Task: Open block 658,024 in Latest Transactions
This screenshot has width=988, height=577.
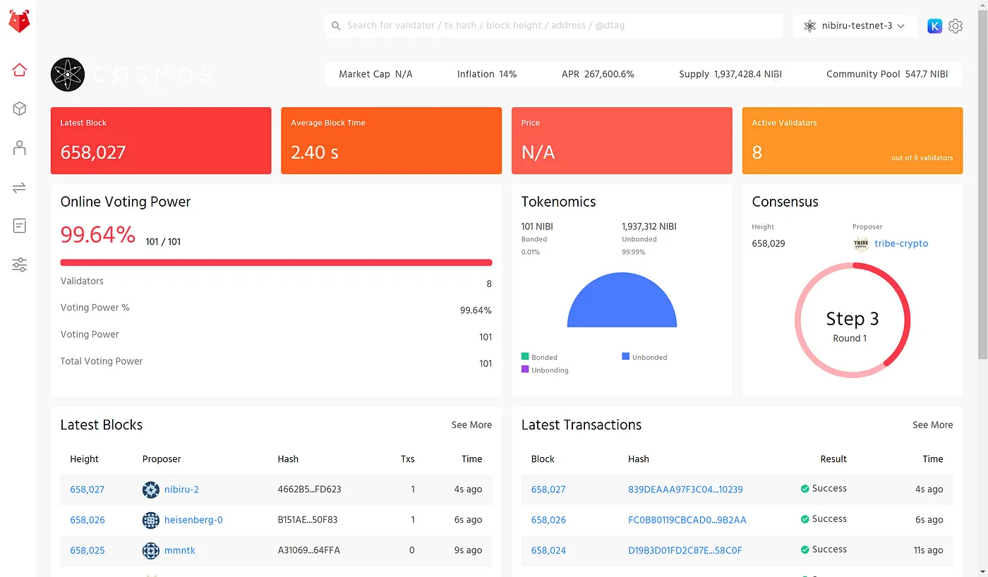Action: click(x=548, y=550)
